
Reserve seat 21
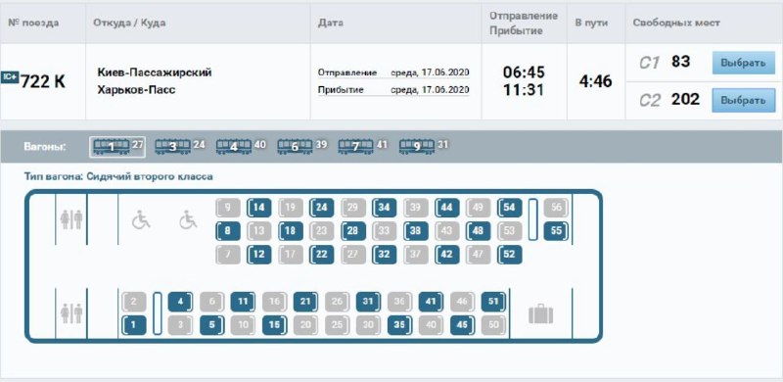pyautogui.click(x=305, y=302)
